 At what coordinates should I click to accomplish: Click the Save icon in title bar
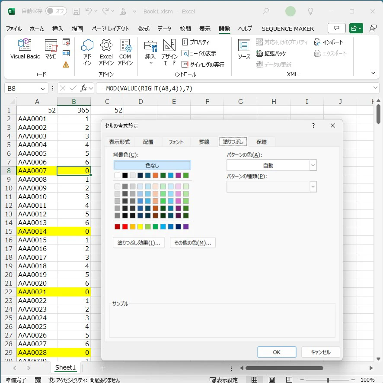(76, 11)
